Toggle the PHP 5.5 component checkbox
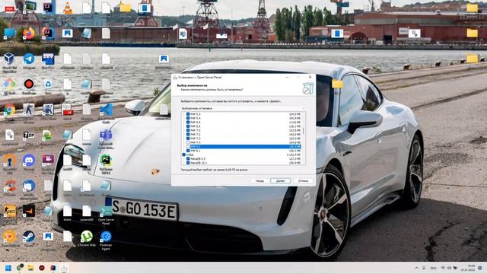The height and width of the screenshot is (274, 487). 188,122
